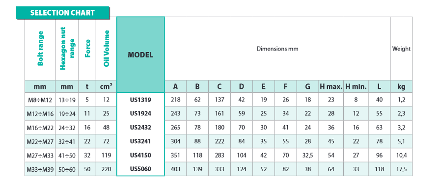
Task: Click the Bolt range column header
Action: click(40, 49)
